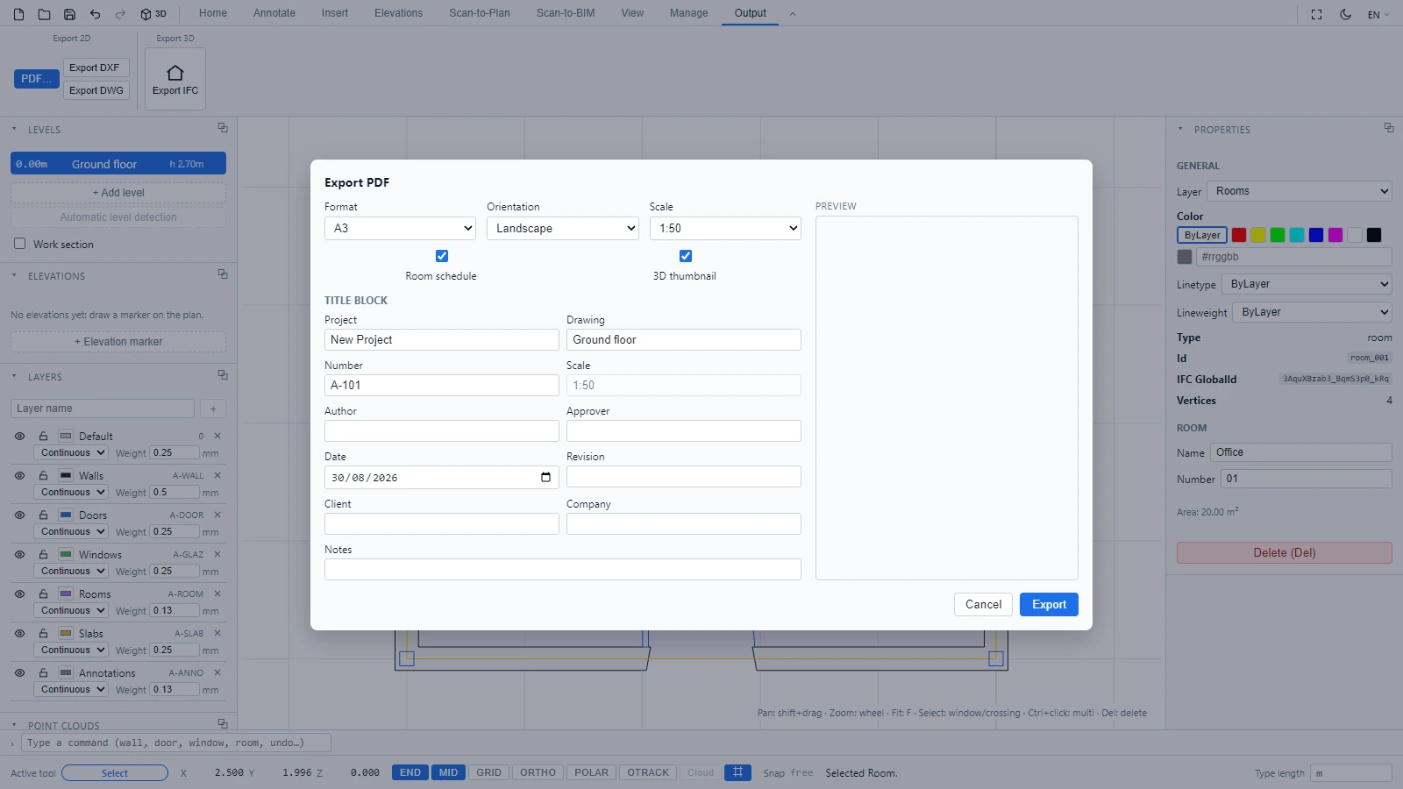Lock the Default layer
Viewport: 1403px width, 789px height.
point(43,436)
